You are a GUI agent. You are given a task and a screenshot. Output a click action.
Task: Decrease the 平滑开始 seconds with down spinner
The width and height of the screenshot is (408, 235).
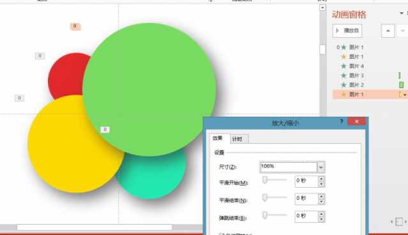tap(321, 185)
